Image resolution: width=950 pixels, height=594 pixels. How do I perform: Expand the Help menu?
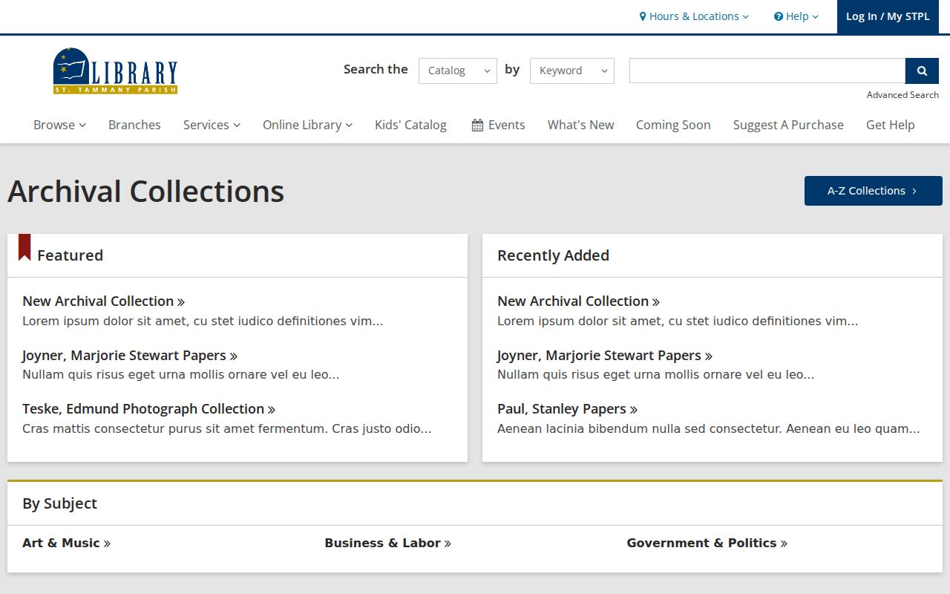796,16
